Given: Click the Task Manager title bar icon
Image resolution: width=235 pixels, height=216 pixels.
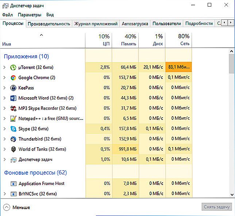Looking at the screenshot, I should 5,6.
